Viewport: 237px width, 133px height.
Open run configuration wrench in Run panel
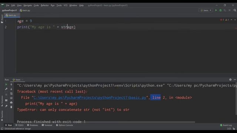(x=6, y=89)
